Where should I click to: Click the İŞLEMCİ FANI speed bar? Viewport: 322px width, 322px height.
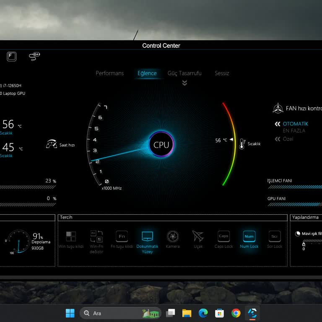click(x=295, y=187)
